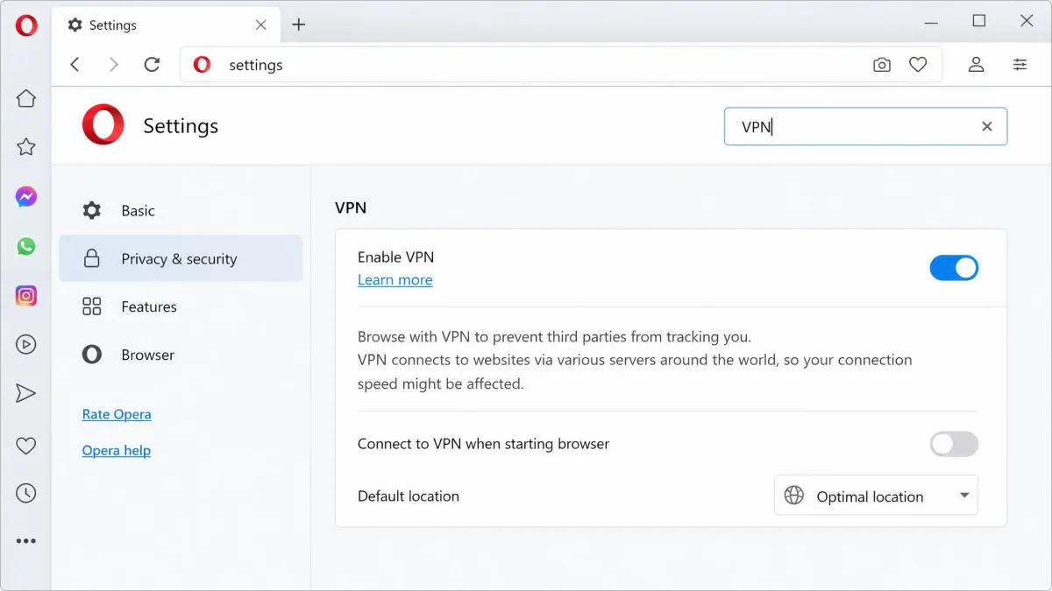Open the Browser settings section

(181, 355)
